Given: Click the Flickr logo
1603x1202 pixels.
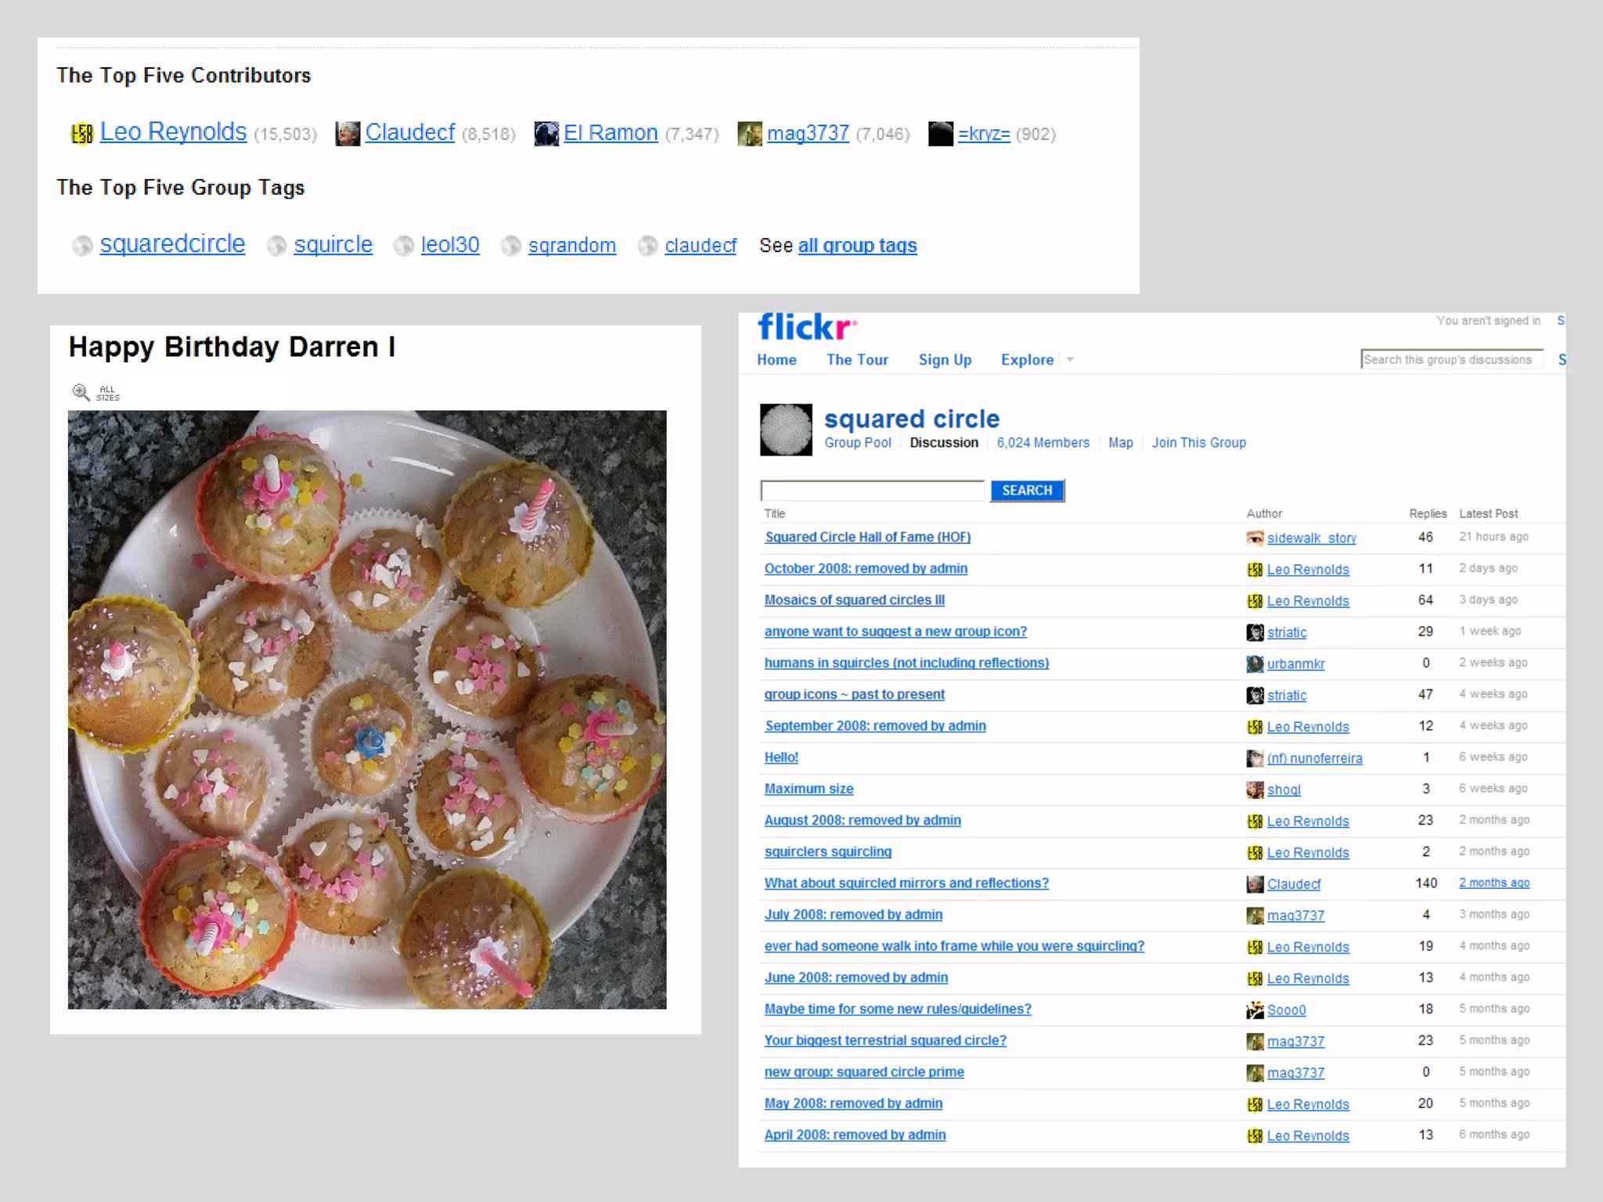Looking at the screenshot, I should pos(806,327).
